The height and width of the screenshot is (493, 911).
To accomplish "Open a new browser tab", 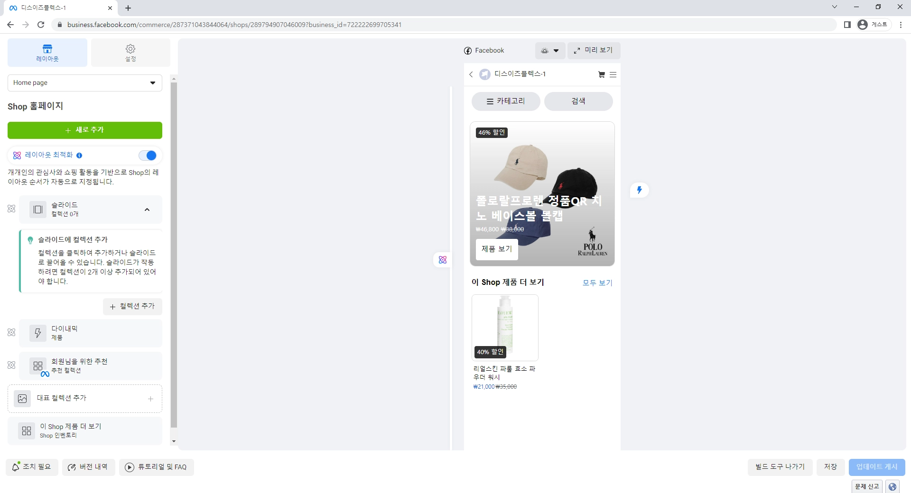I will (x=128, y=8).
